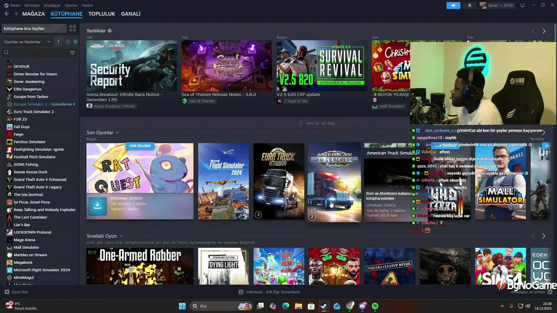This screenshot has width=557, height=313.
Task: Go forward with the right arrow
Action: pos(16,14)
